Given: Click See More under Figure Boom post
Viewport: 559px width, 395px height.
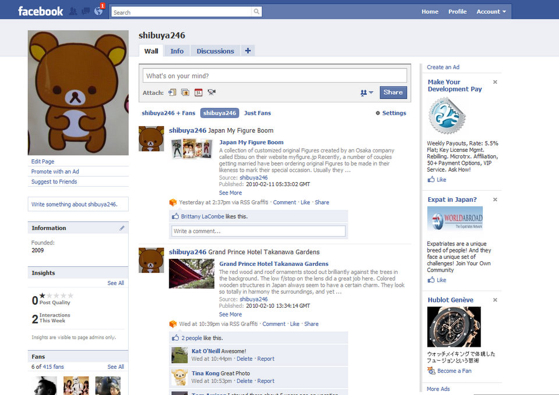Looking at the screenshot, I should pyautogui.click(x=231, y=193).
